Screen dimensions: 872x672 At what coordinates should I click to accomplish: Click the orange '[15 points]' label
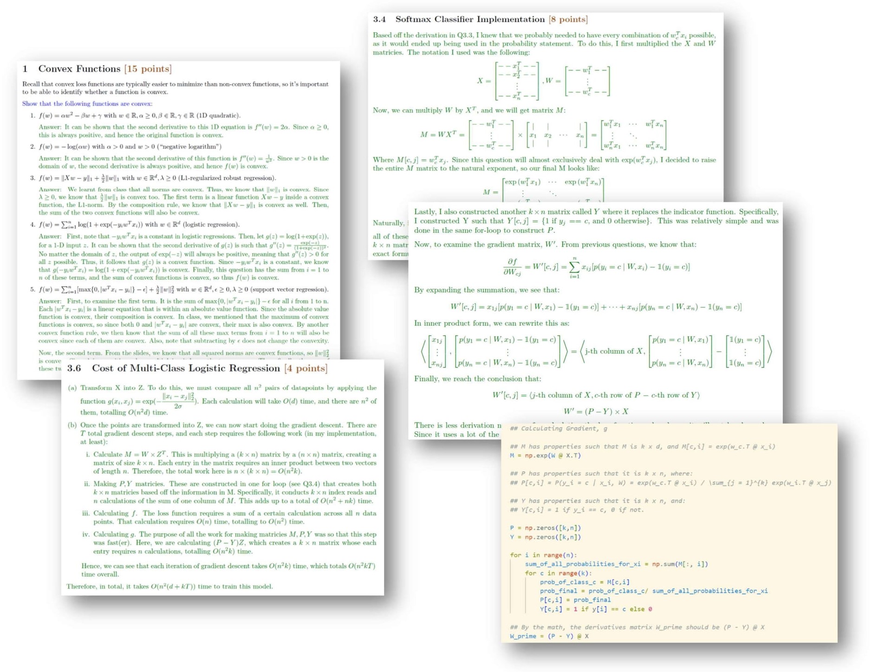coord(148,69)
